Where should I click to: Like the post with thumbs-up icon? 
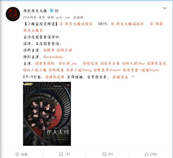pos(147,154)
